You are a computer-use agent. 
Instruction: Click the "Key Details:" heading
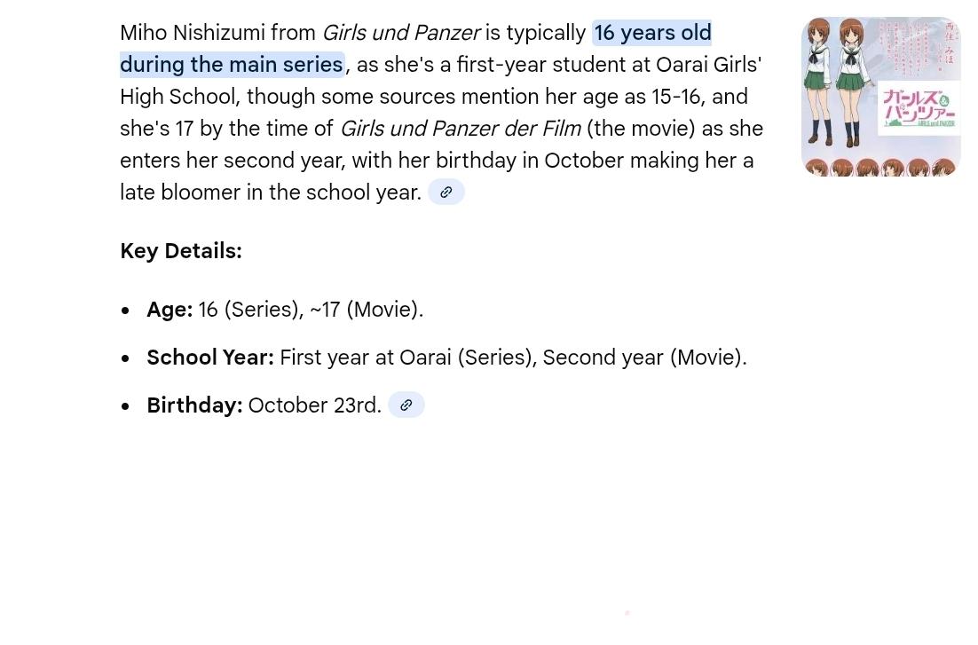pyautogui.click(x=181, y=251)
